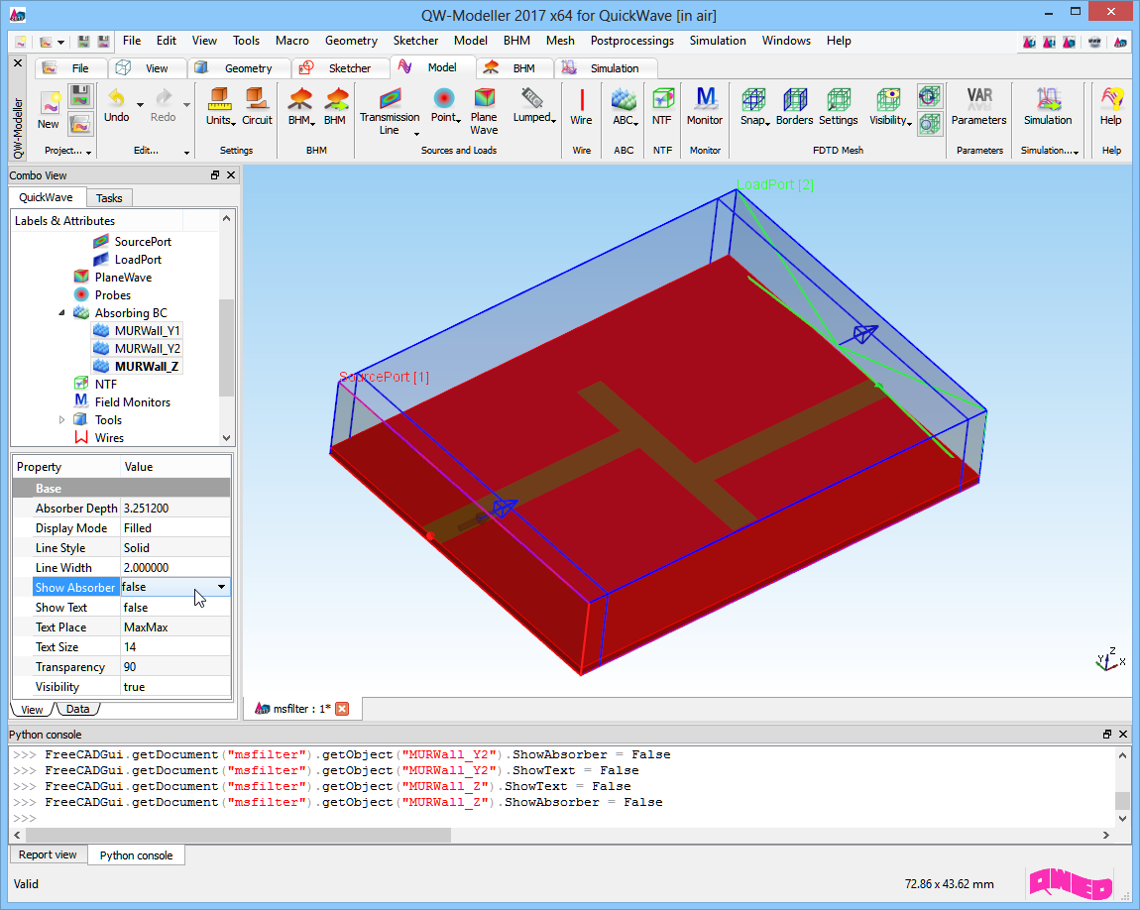
Task: Click the second BHM icon with green arrow
Action: pos(335,106)
